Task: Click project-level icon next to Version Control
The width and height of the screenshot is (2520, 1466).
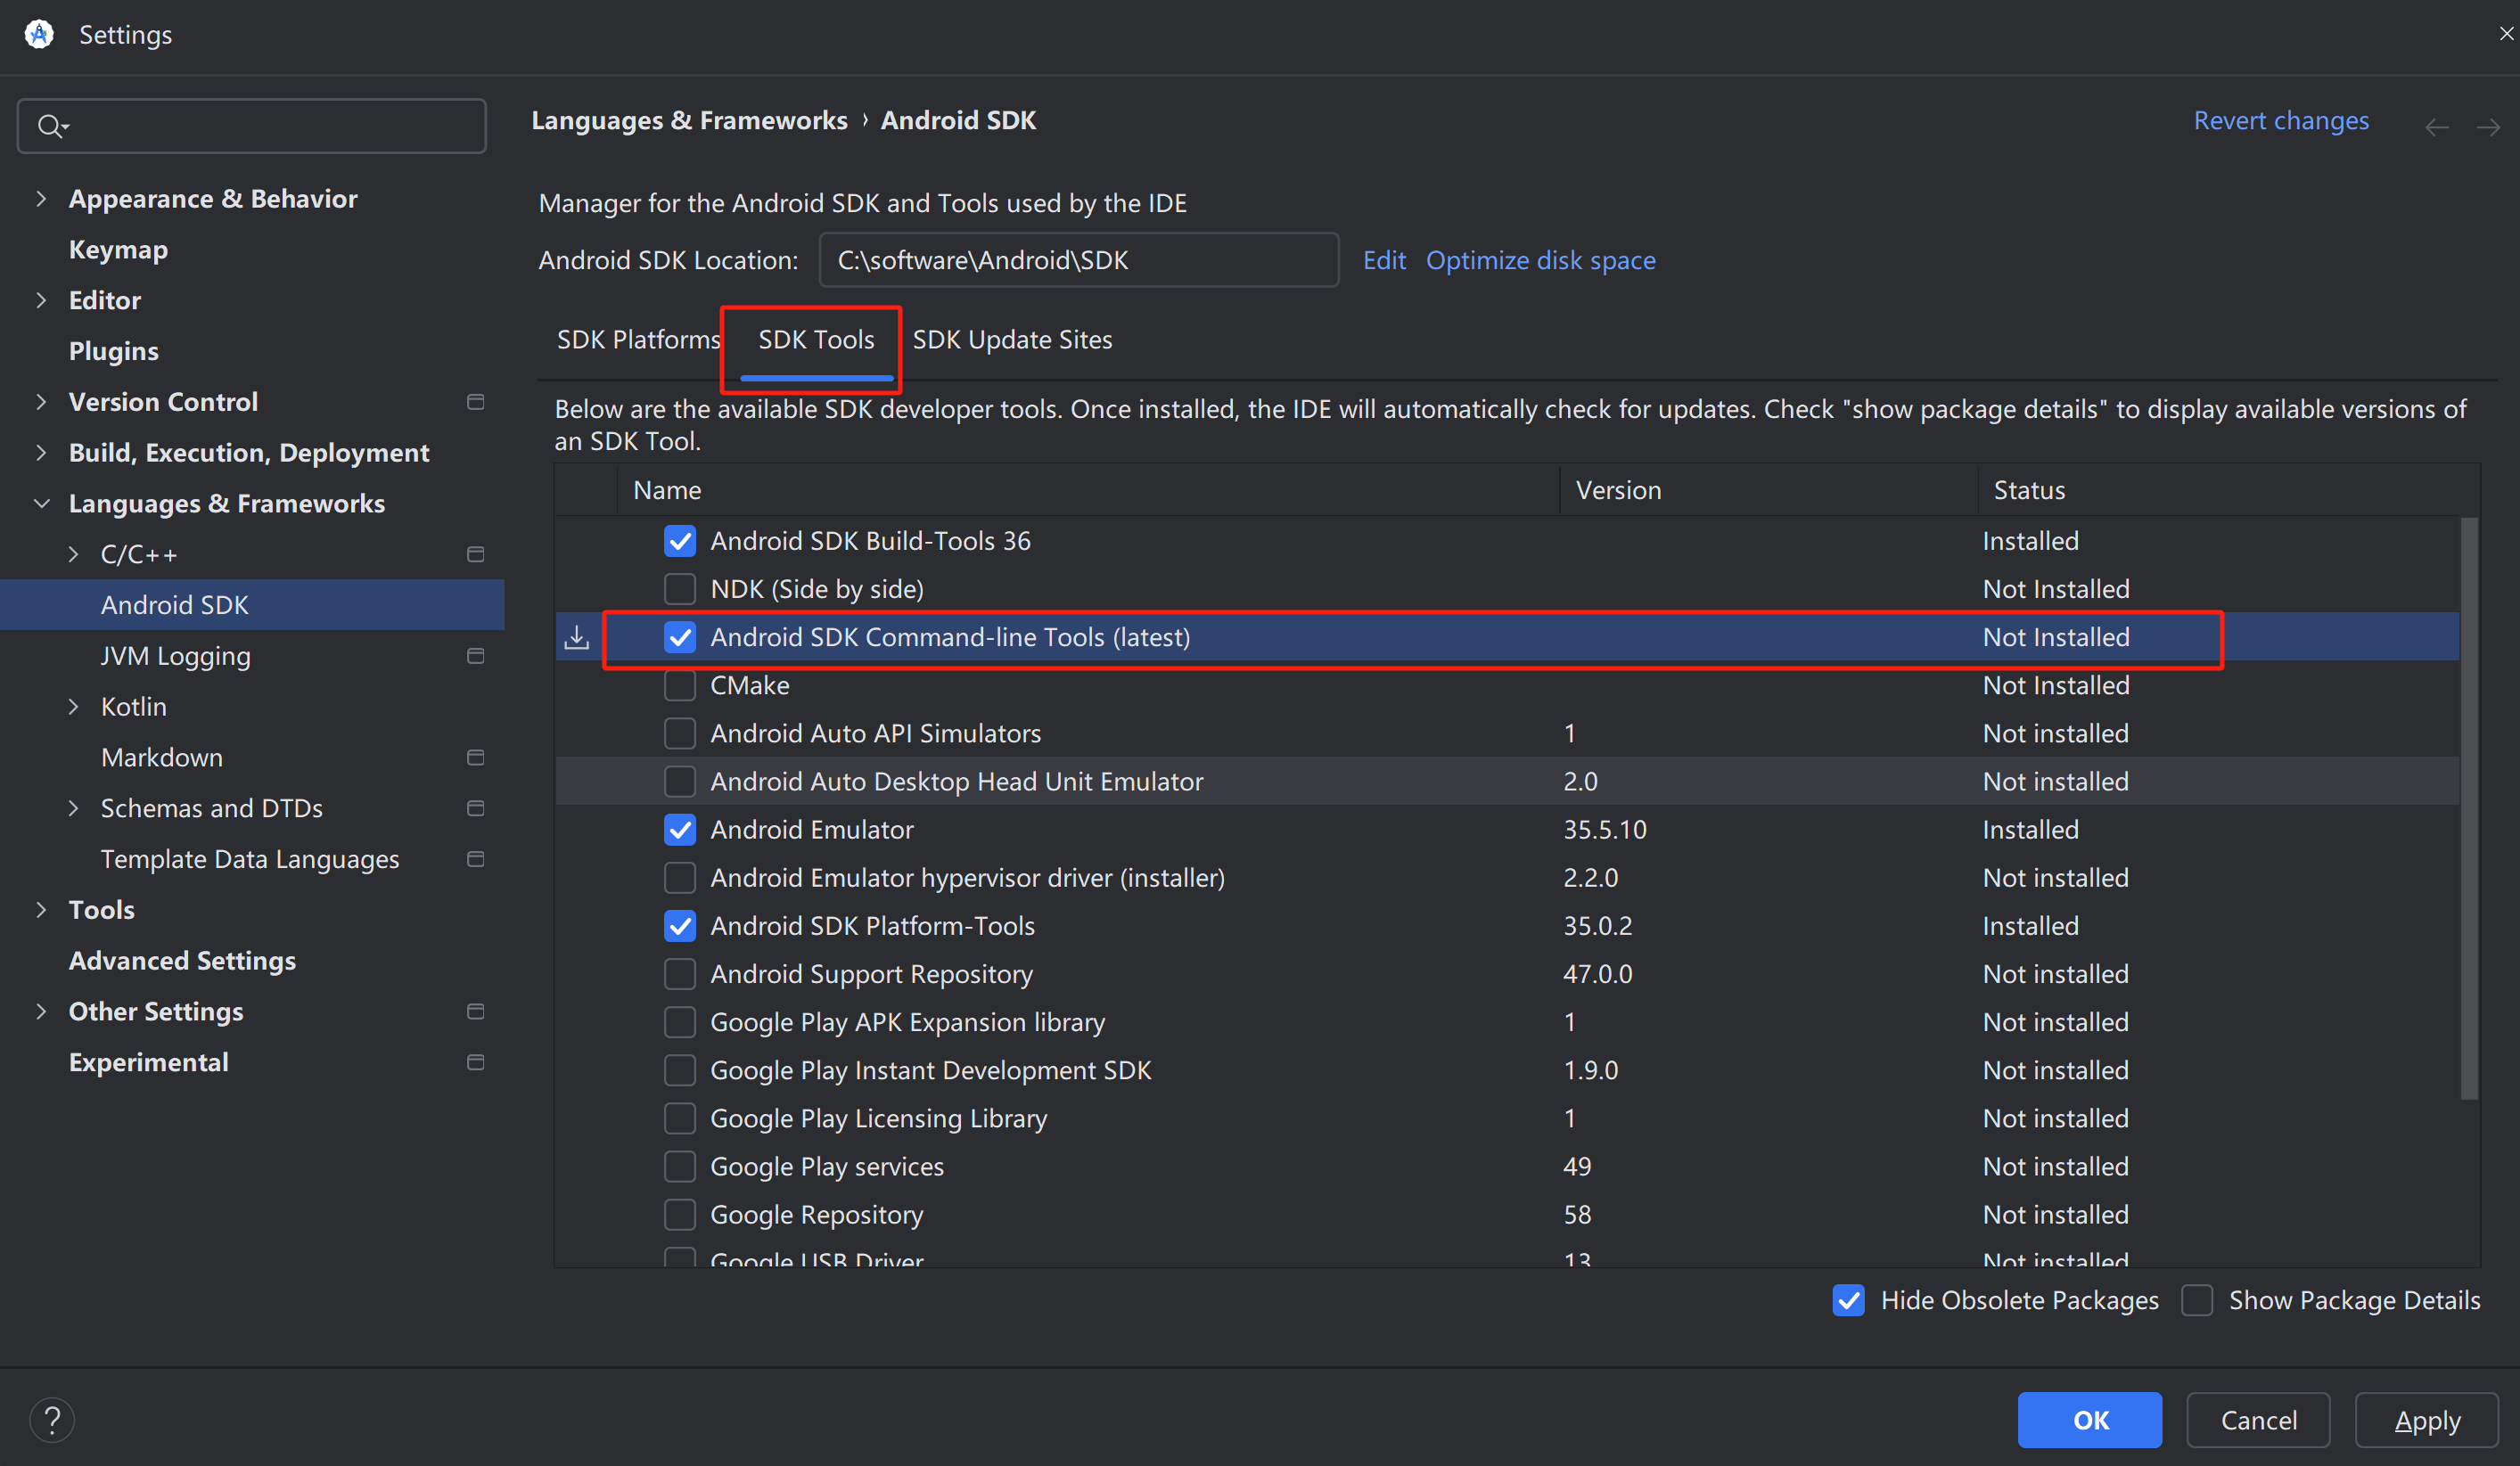Action: pyautogui.click(x=475, y=402)
